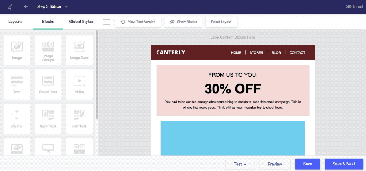Open the Global Styles tab
The width and height of the screenshot is (366, 171).
pos(81,22)
